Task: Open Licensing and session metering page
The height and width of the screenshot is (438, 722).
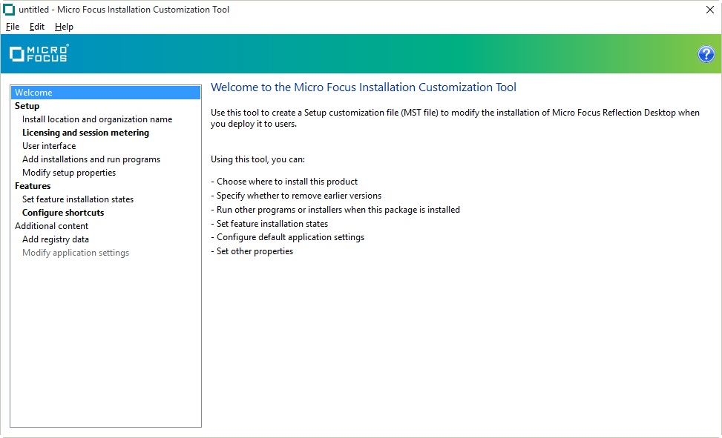Action: (85, 133)
